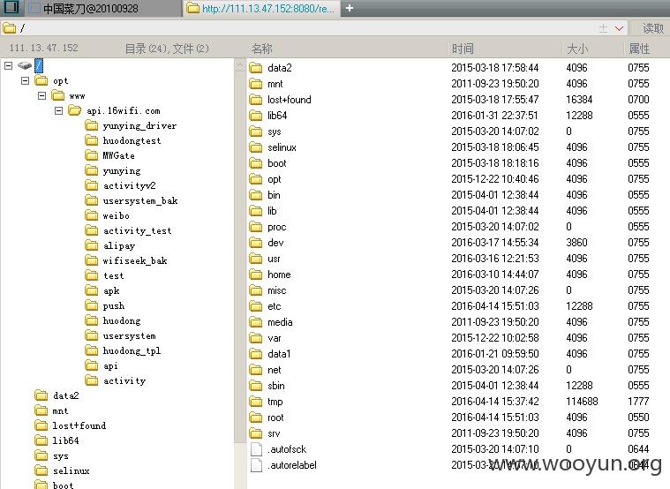
Task: Select the srv row name in file list
Action: [x=274, y=433]
